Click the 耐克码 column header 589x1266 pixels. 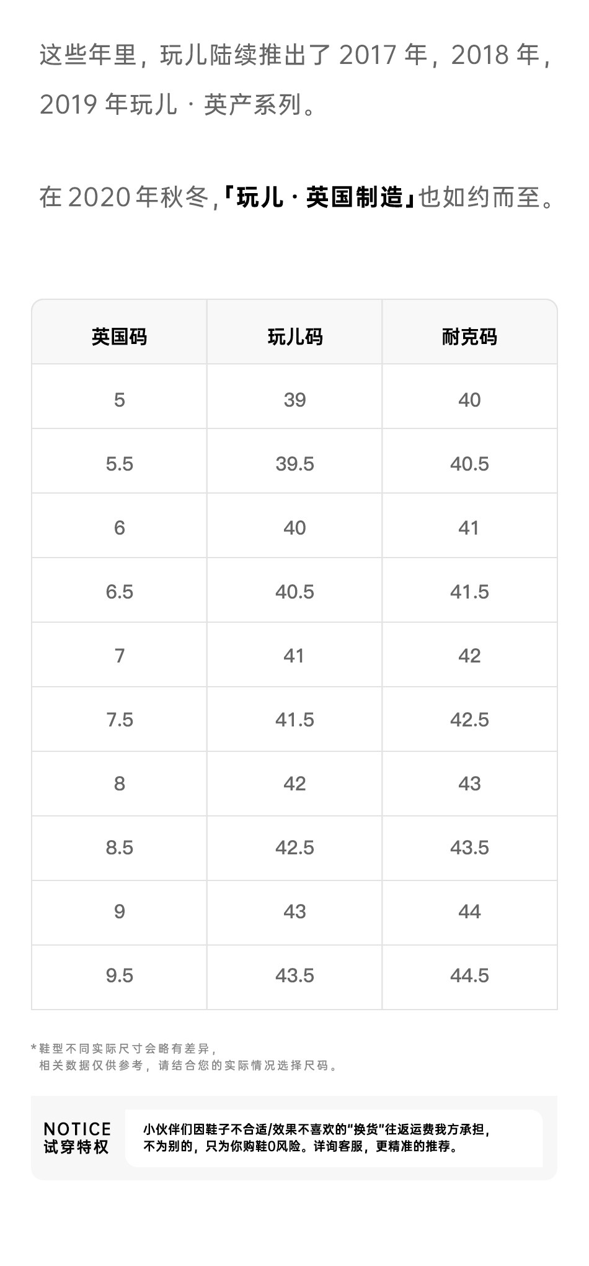point(469,337)
